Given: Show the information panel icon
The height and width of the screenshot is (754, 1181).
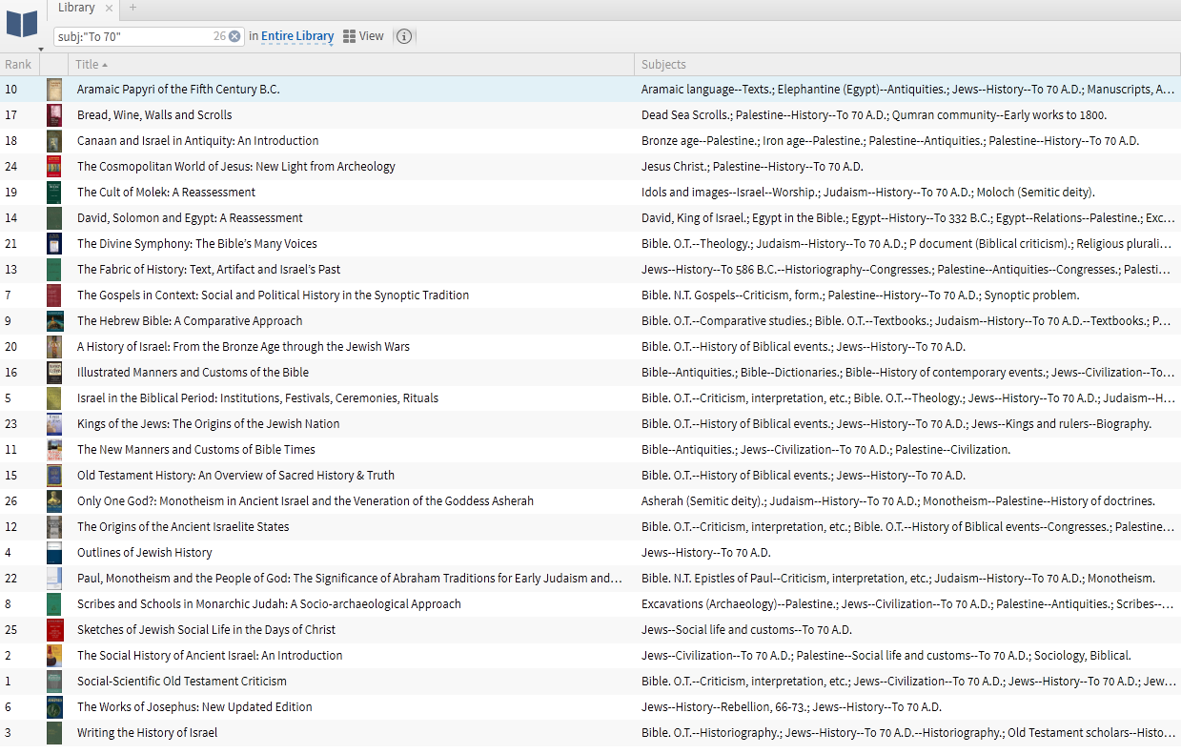Looking at the screenshot, I should click(404, 36).
